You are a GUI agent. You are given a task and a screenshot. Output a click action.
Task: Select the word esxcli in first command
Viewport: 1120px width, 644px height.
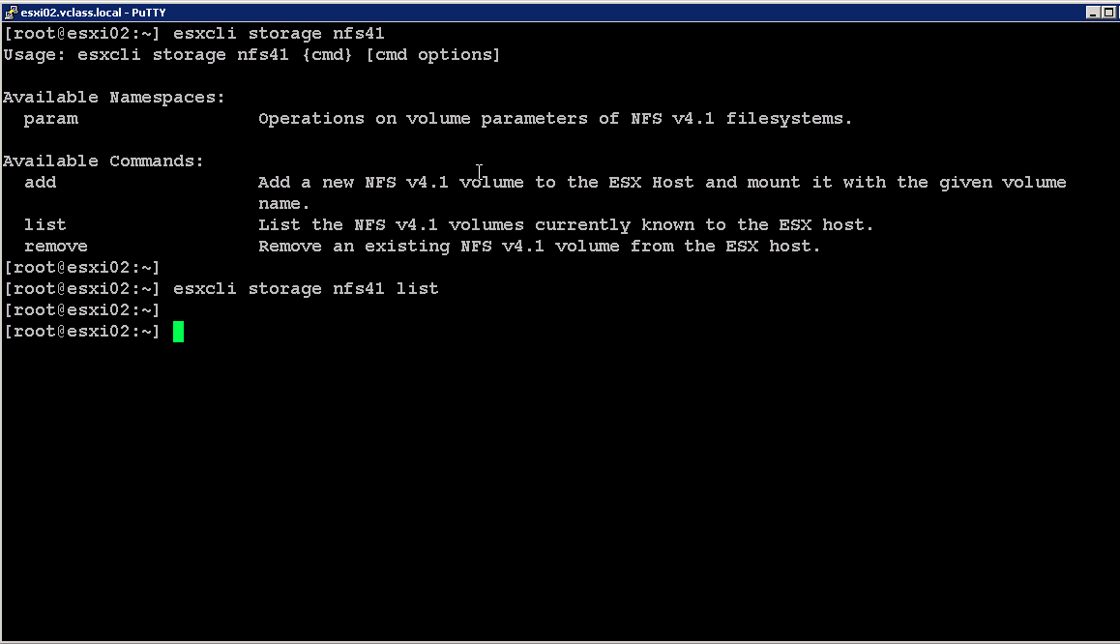point(204,32)
